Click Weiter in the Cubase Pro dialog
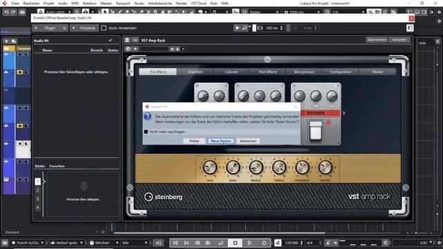Image resolution: width=443 pixels, height=249 pixels. (194, 141)
